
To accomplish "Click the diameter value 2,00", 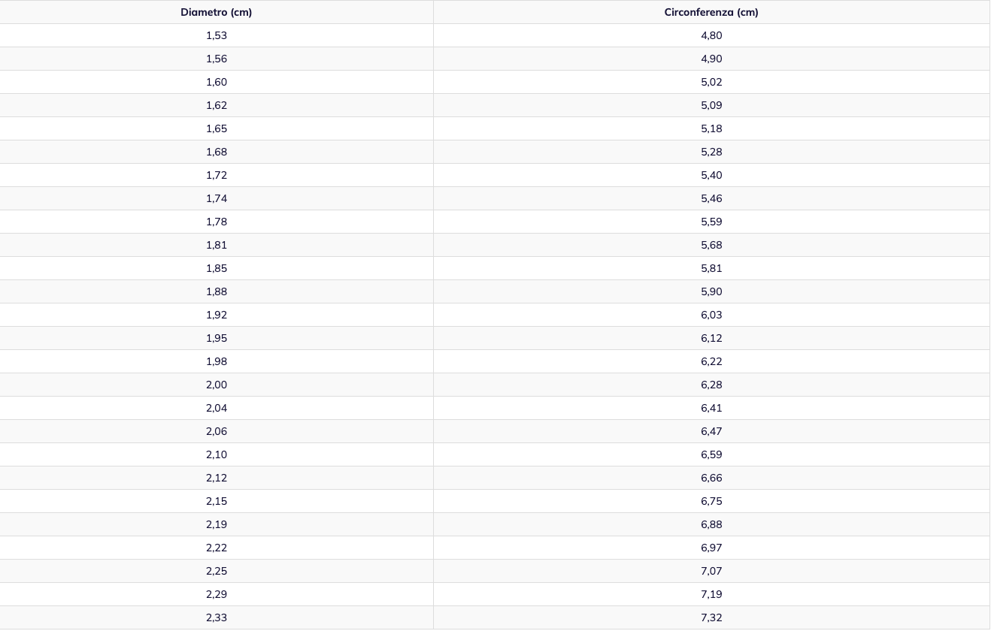I will click(217, 385).
